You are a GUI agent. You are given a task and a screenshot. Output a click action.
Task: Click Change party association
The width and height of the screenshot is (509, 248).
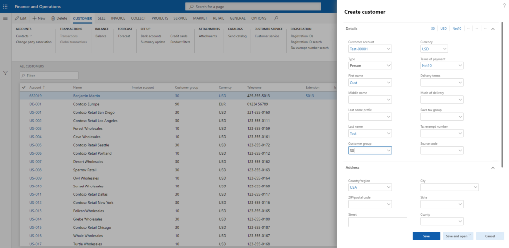tap(34, 42)
